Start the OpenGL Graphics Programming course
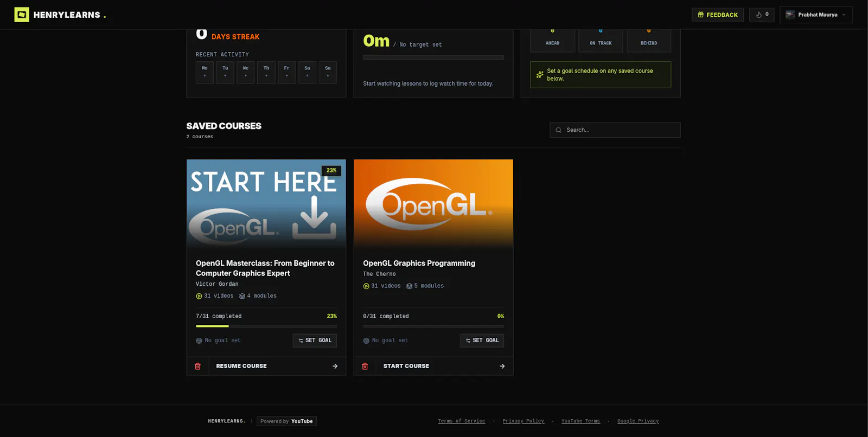The height and width of the screenshot is (437, 868). pos(444,367)
